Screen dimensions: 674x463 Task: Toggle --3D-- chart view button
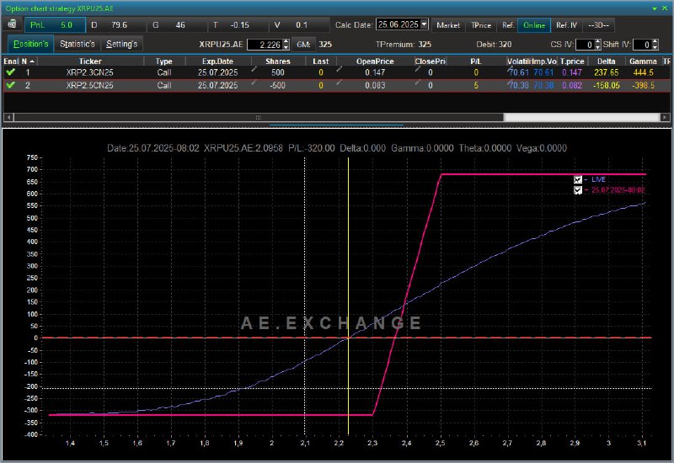[x=599, y=25]
